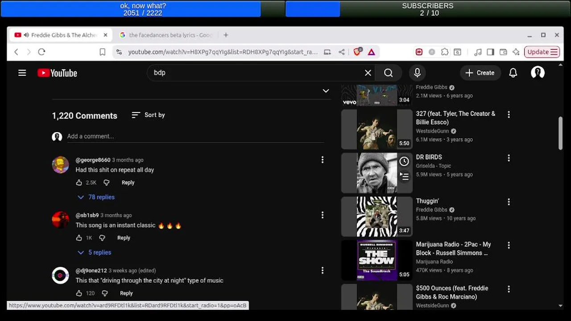The width and height of the screenshot is (571, 321).
Task: Open the Thuggin' video thumbnail
Action: [377, 217]
